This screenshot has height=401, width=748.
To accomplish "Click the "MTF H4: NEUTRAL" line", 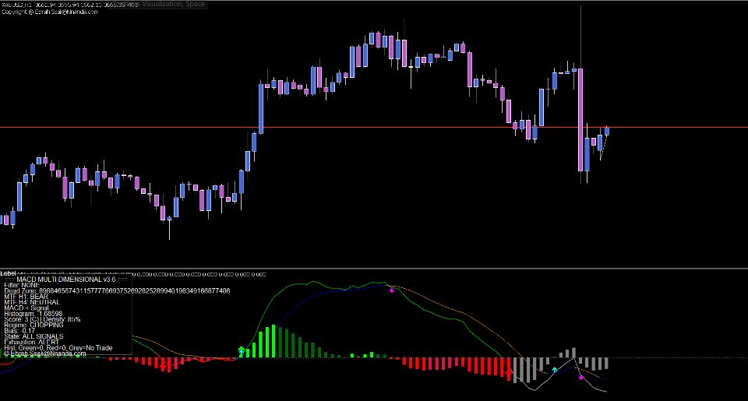I will pyautogui.click(x=32, y=302).
